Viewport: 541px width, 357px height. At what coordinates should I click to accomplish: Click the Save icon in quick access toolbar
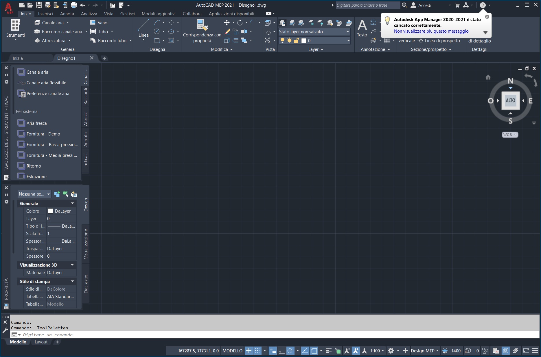click(x=39, y=5)
